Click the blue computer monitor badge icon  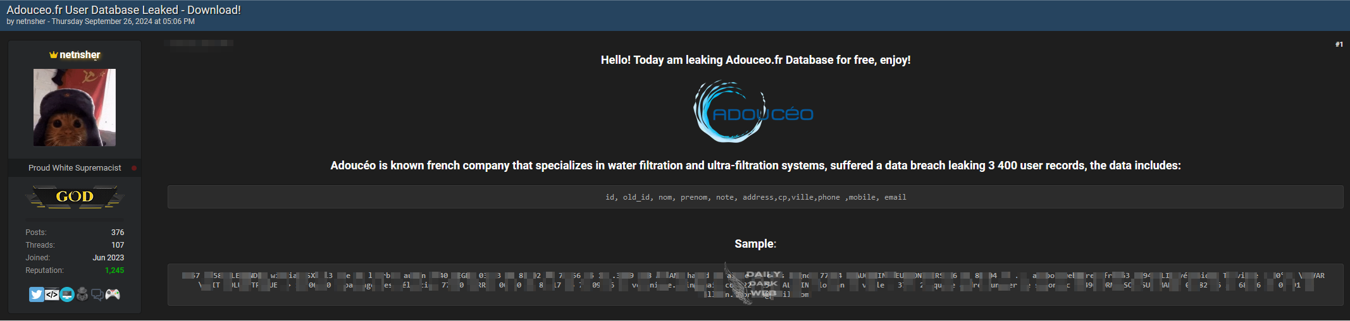click(67, 294)
